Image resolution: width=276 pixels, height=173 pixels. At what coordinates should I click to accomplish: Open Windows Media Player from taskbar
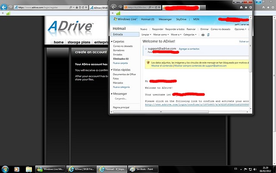(17, 169)
